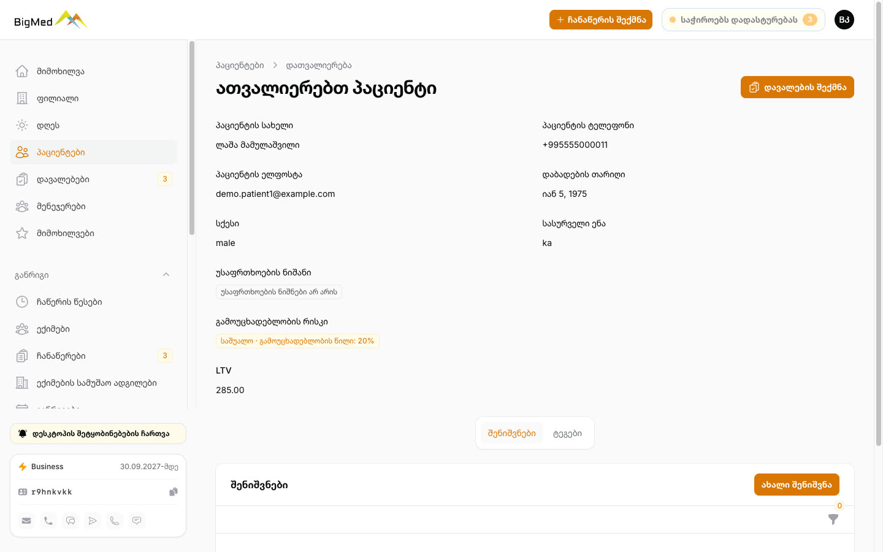Click the ჩაწერის წესები clock icon

[22, 302]
